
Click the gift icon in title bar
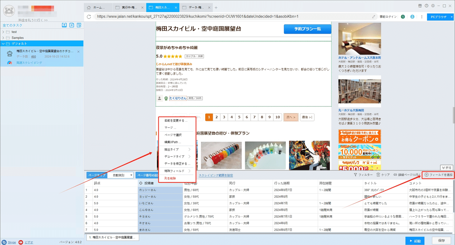tap(420, 5)
